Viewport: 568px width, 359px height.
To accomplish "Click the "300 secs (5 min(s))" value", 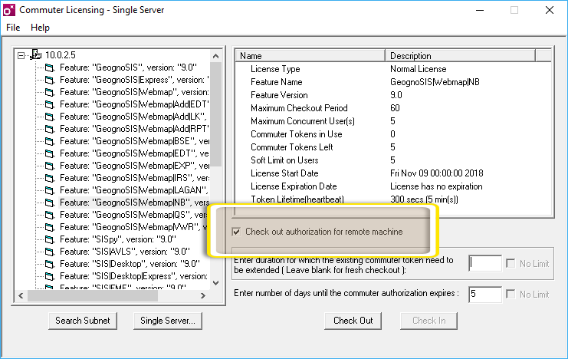I will coord(424,199).
